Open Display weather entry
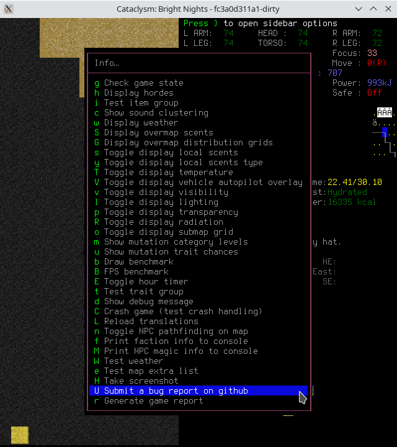The image size is (397, 447). tap(198, 123)
